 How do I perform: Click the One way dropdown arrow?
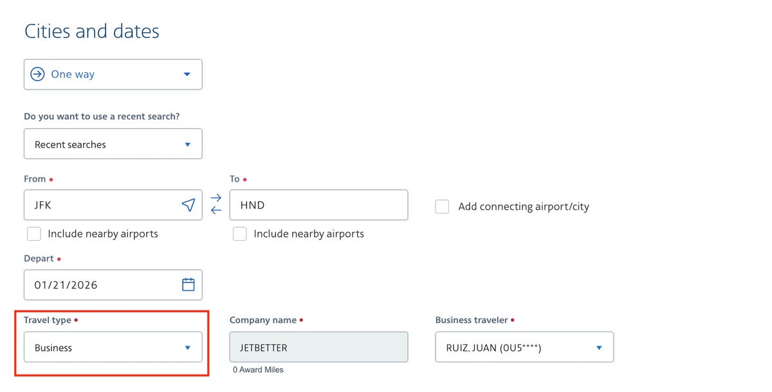[x=187, y=75]
